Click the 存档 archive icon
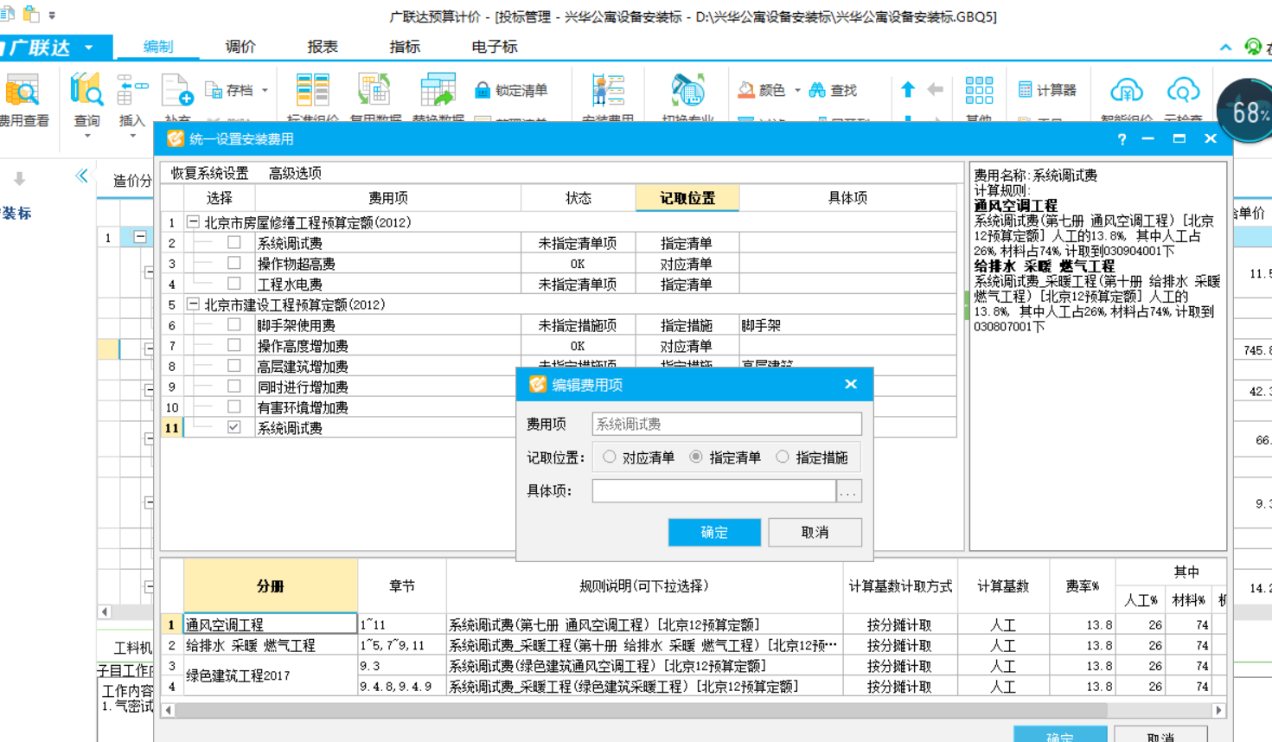The height and width of the screenshot is (742, 1272). (214, 90)
